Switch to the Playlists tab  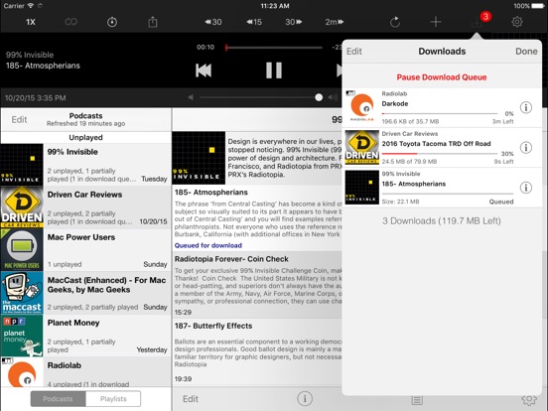tap(113, 399)
